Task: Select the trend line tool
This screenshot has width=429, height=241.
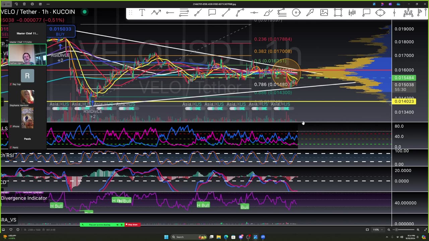Action: point(198,13)
